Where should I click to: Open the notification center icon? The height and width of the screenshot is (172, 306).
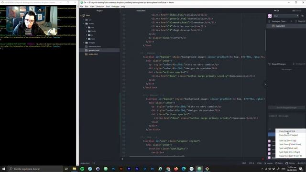(x=301, y=169)
